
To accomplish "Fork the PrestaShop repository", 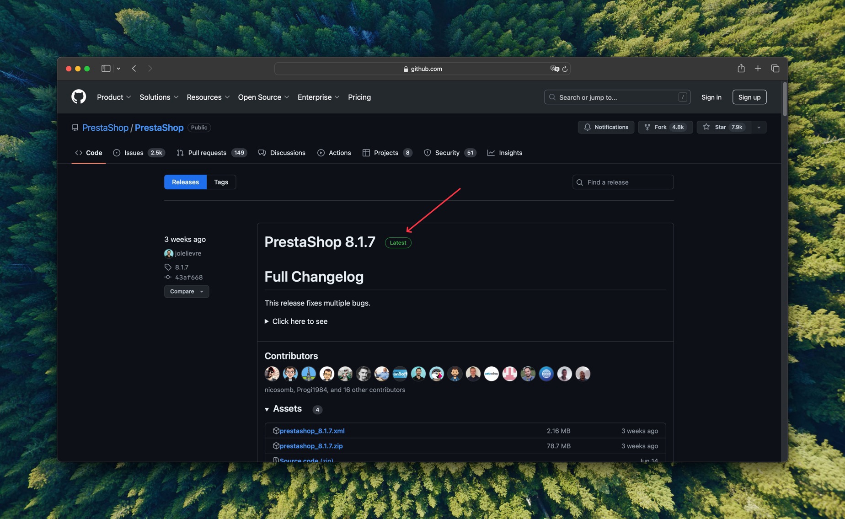I will pyautogui.click(x=665, y=127).
